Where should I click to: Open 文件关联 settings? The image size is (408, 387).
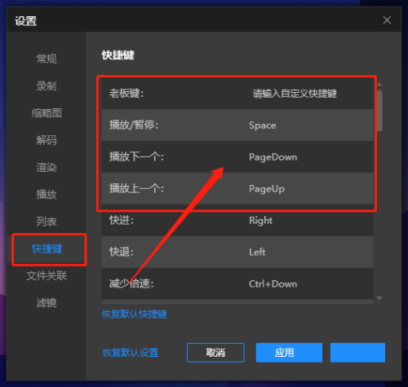click(x=47, y=276)
